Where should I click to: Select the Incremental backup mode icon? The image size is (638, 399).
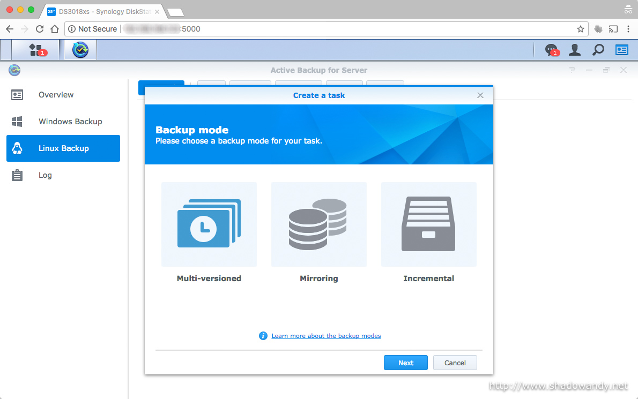pos(429,224)
